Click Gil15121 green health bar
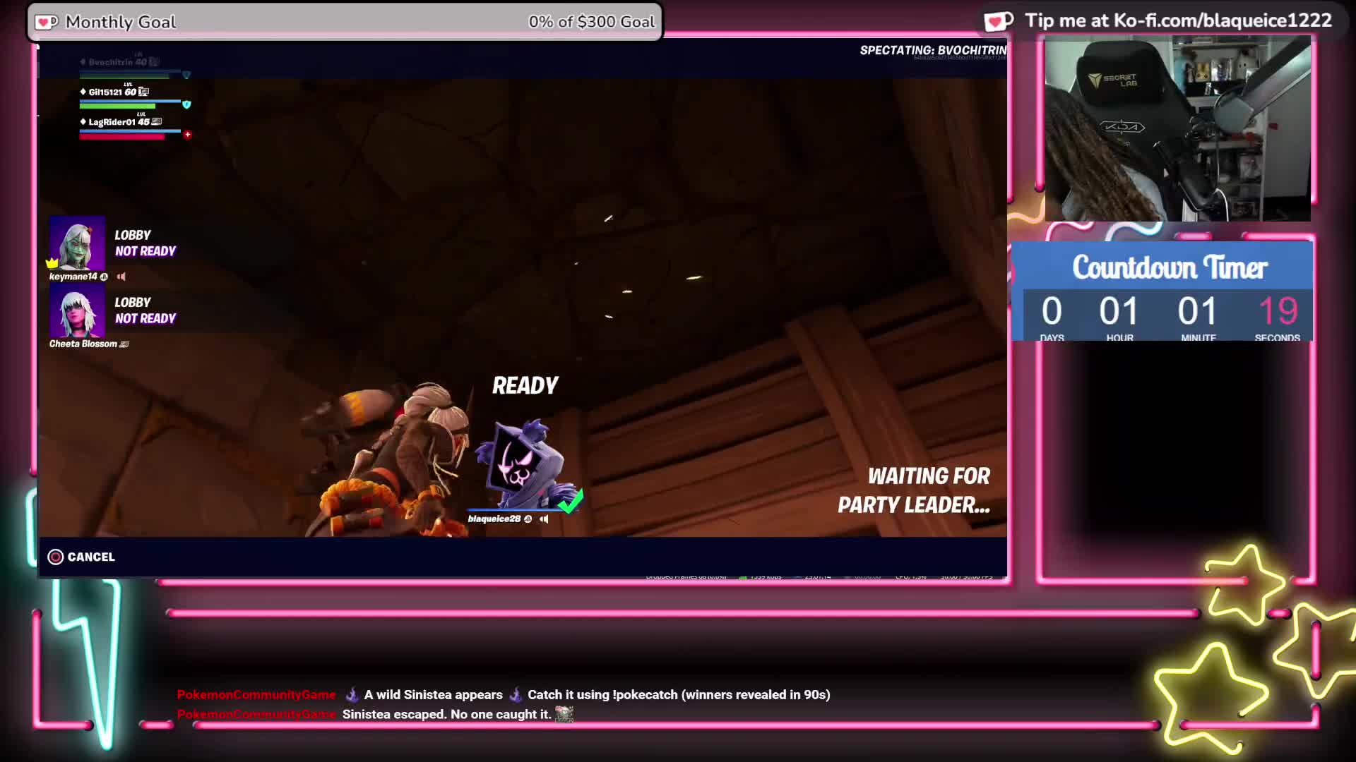 pos(117,107)
